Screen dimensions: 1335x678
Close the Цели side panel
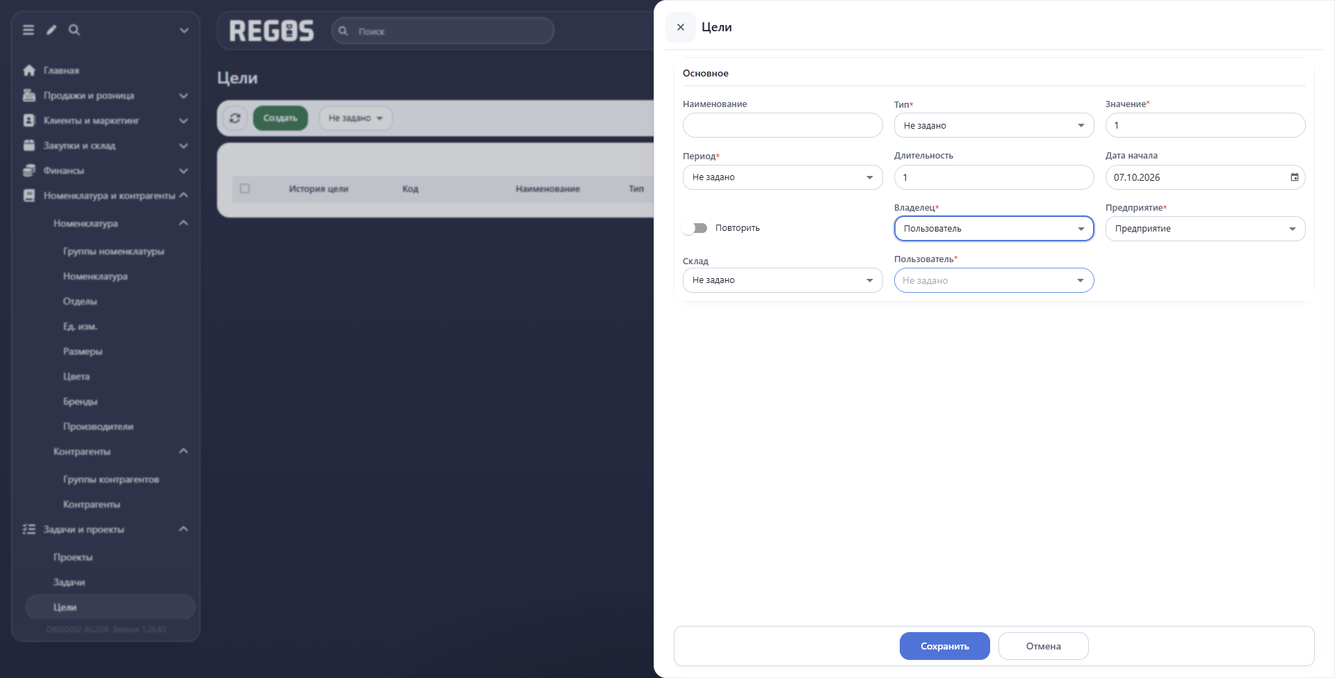point(681,27)
